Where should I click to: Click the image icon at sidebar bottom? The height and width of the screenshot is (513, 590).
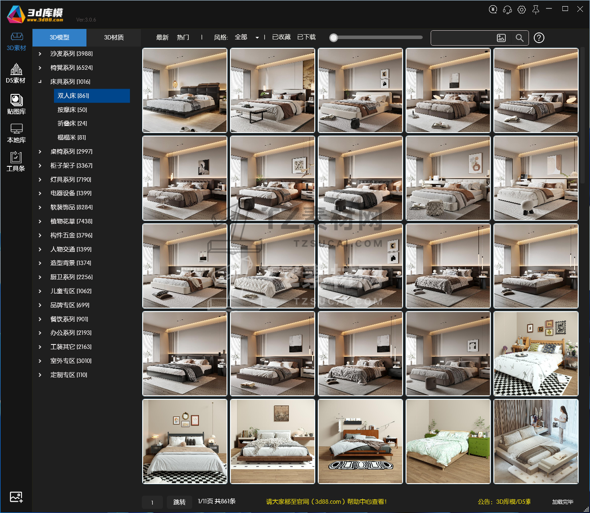point(16,497)
